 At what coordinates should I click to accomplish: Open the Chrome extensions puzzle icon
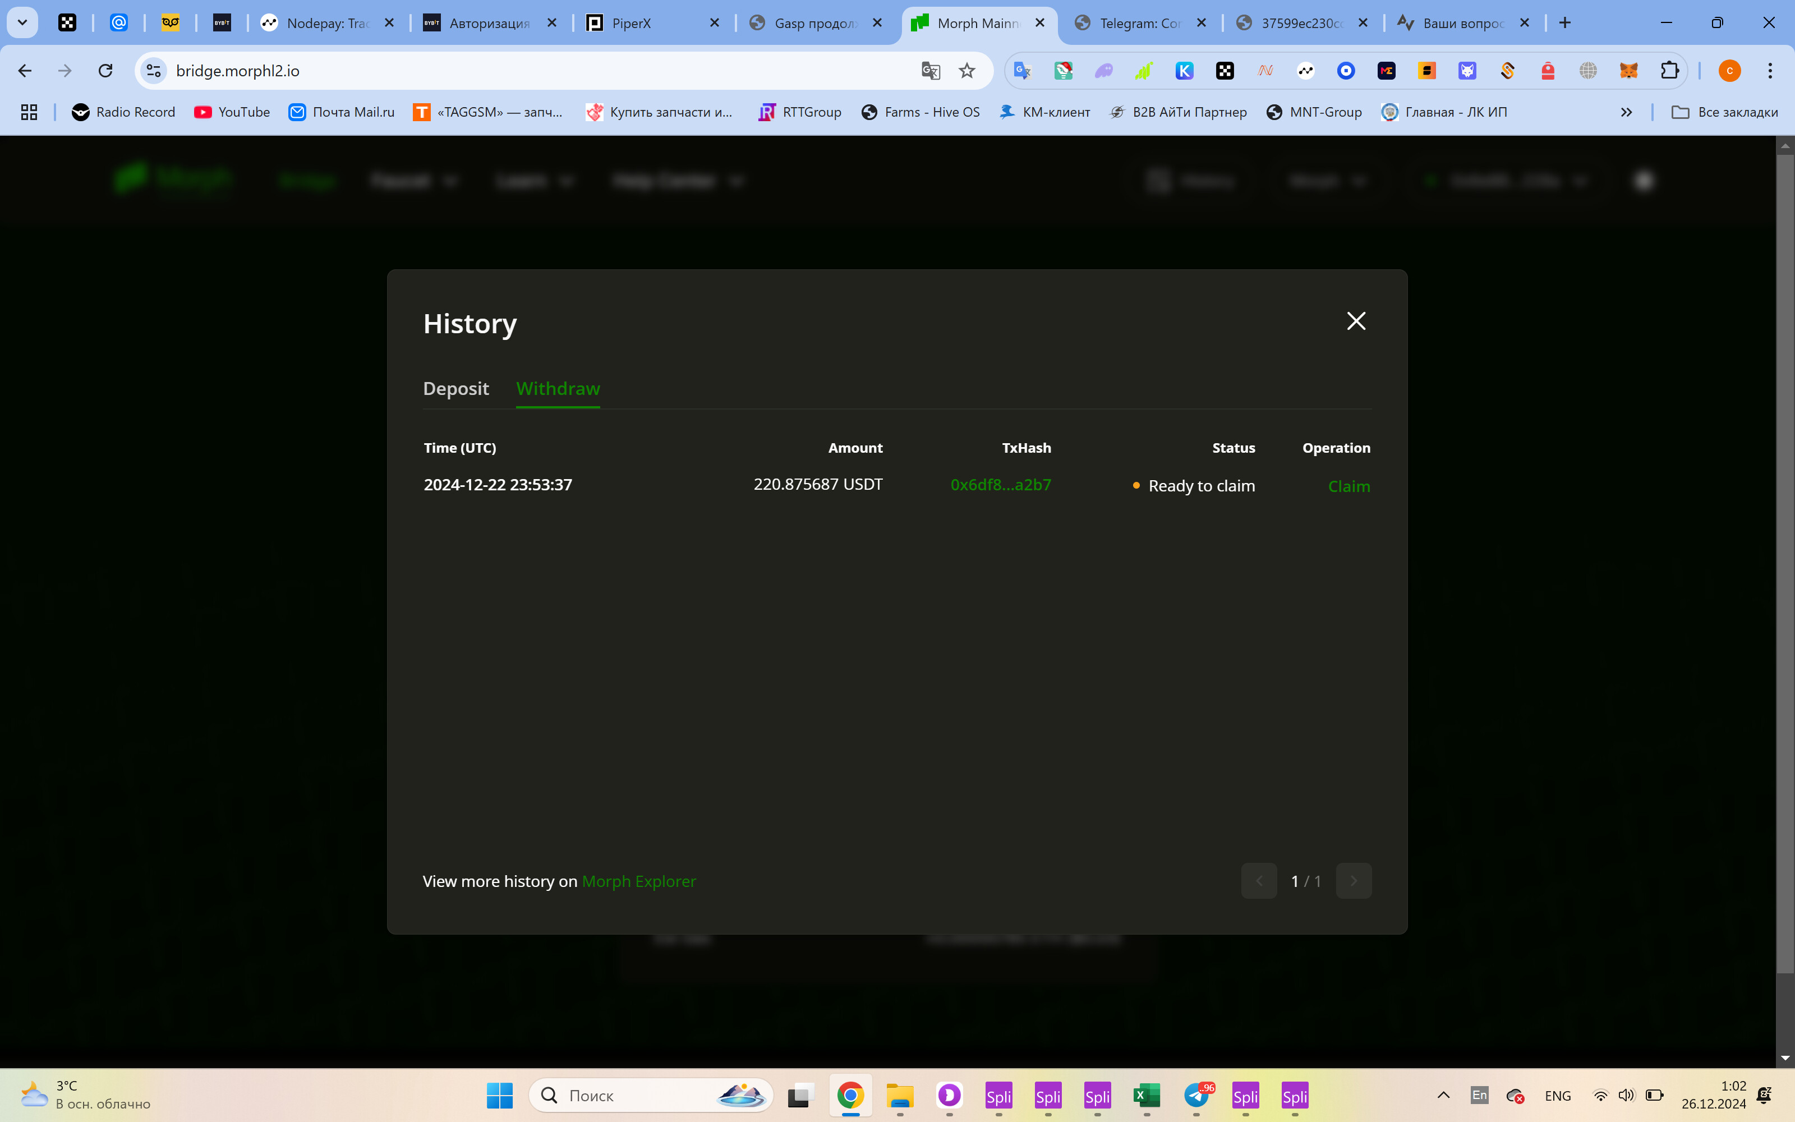coord(1669,71)
